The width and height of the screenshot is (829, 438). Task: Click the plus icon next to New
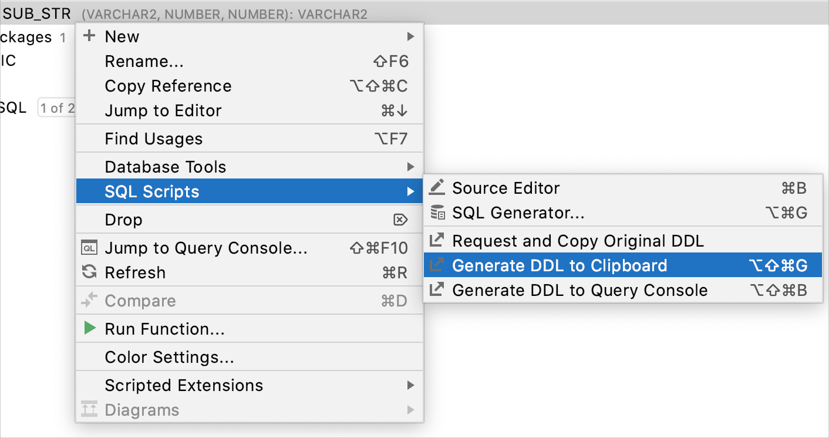90,36
